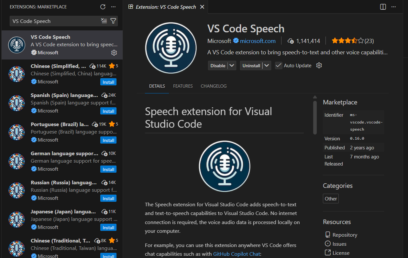
Task: Clear the extensions search results
Action: coord(104,21)
